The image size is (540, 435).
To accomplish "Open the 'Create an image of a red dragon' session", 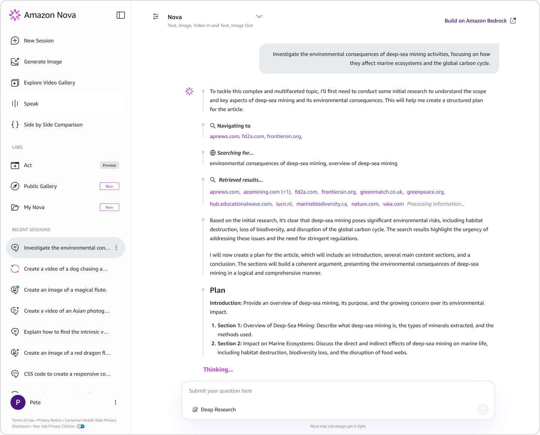I will pyautogui.click(x=66, y=353).
